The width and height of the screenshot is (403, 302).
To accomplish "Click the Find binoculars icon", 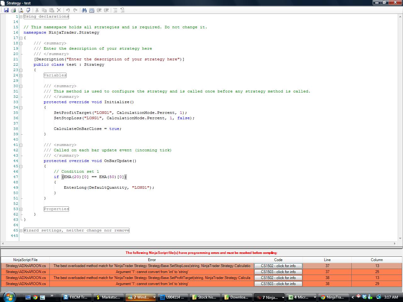I will (84, 10).
